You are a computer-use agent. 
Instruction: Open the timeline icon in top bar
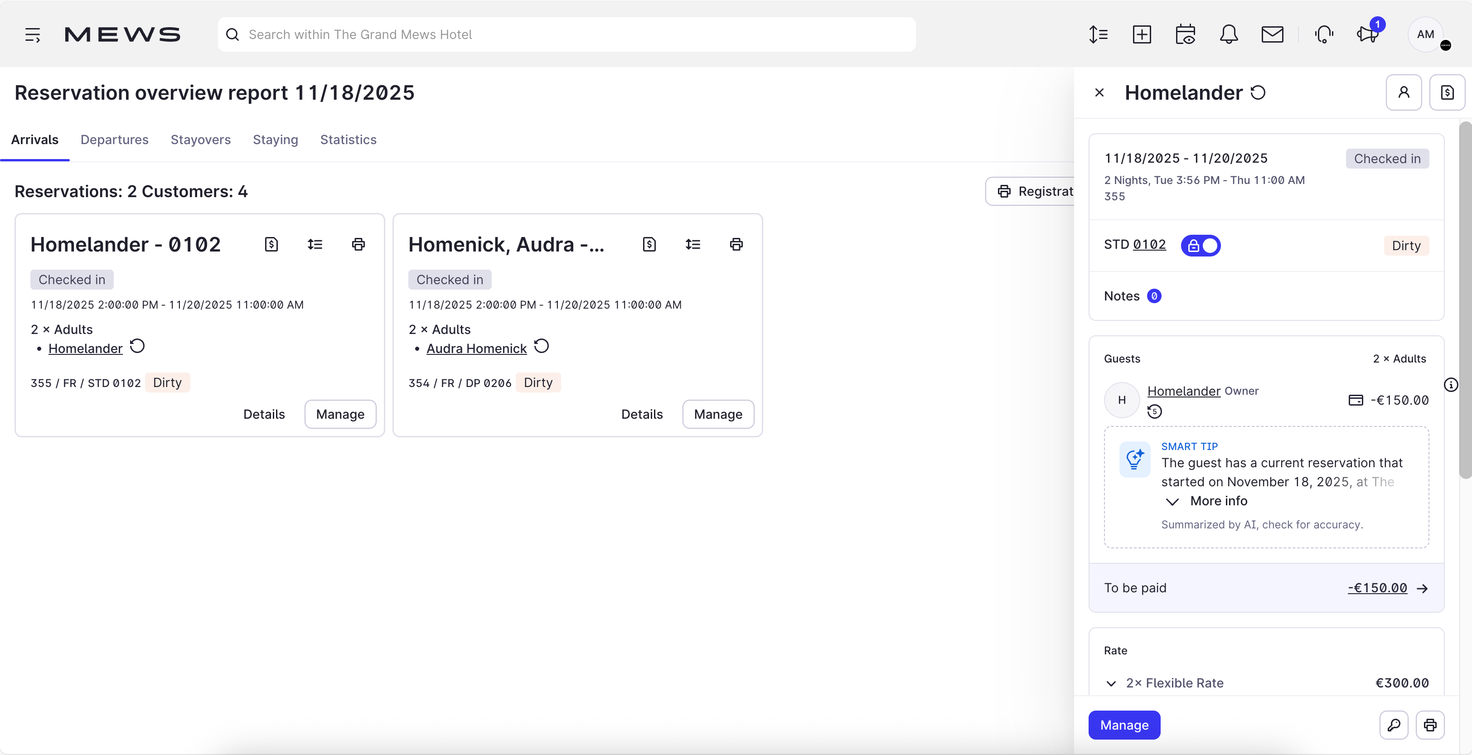tap(1098, 34)
